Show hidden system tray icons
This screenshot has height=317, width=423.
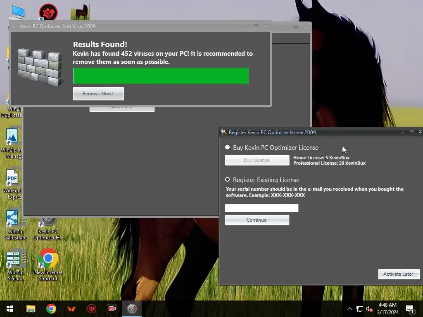349,309
